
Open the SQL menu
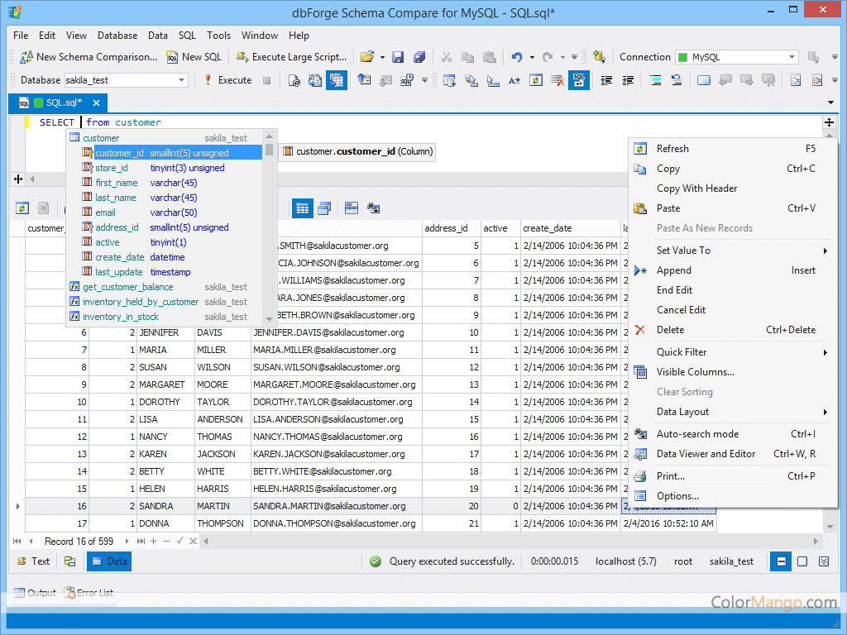tap(186, 36)
